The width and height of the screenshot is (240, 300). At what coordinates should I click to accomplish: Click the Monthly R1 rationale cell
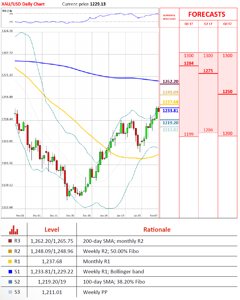point(96,262)
